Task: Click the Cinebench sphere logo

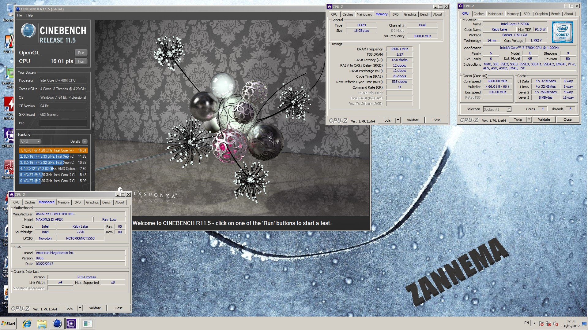Action: 28,31
